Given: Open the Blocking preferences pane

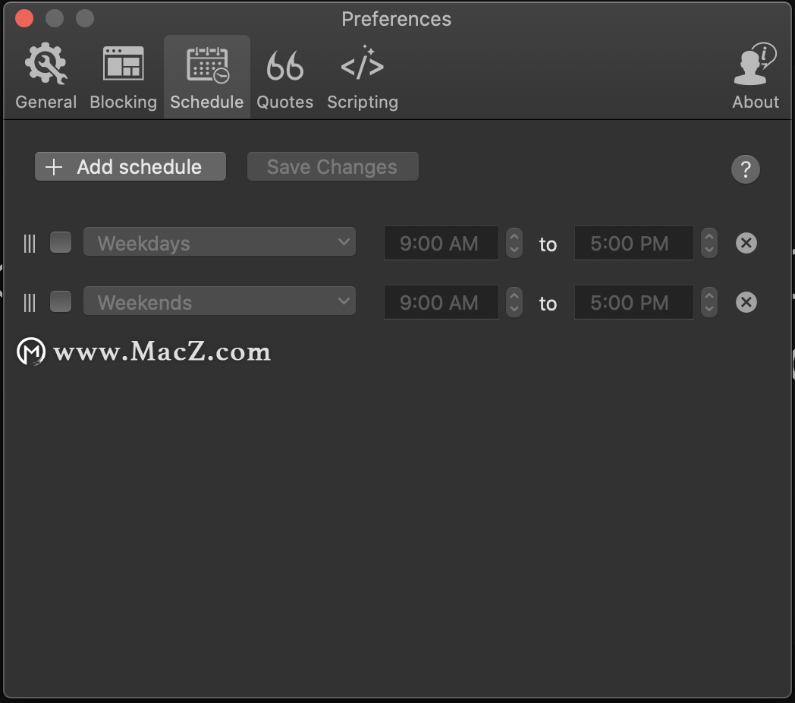Looking at the screenshot, I should (x=123, y=77).
